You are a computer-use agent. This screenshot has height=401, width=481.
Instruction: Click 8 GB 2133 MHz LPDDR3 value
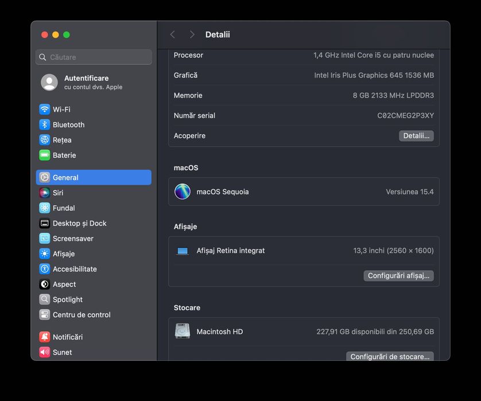393,95
